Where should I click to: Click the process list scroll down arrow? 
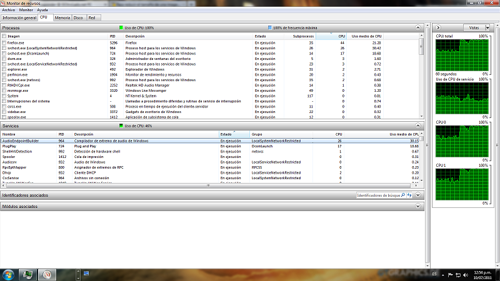point(421,116)
